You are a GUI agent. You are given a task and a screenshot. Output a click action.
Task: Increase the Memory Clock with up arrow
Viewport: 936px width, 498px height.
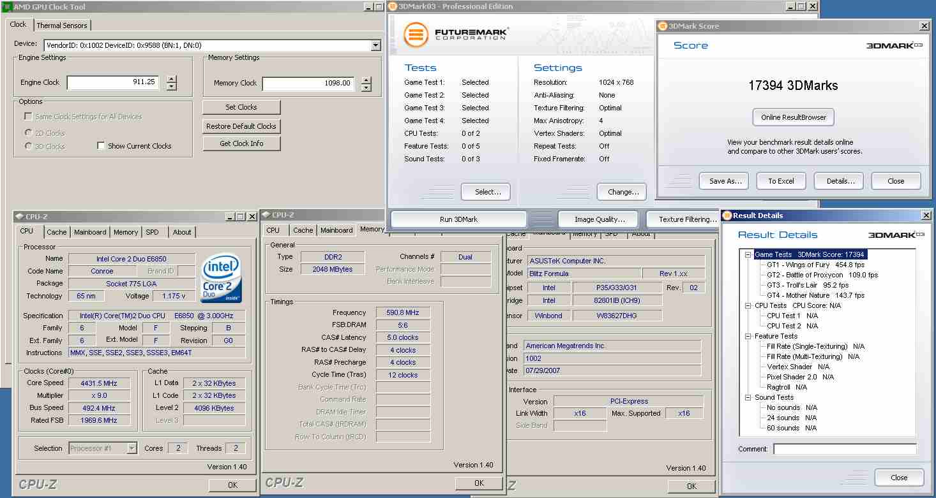pos(366,80)
